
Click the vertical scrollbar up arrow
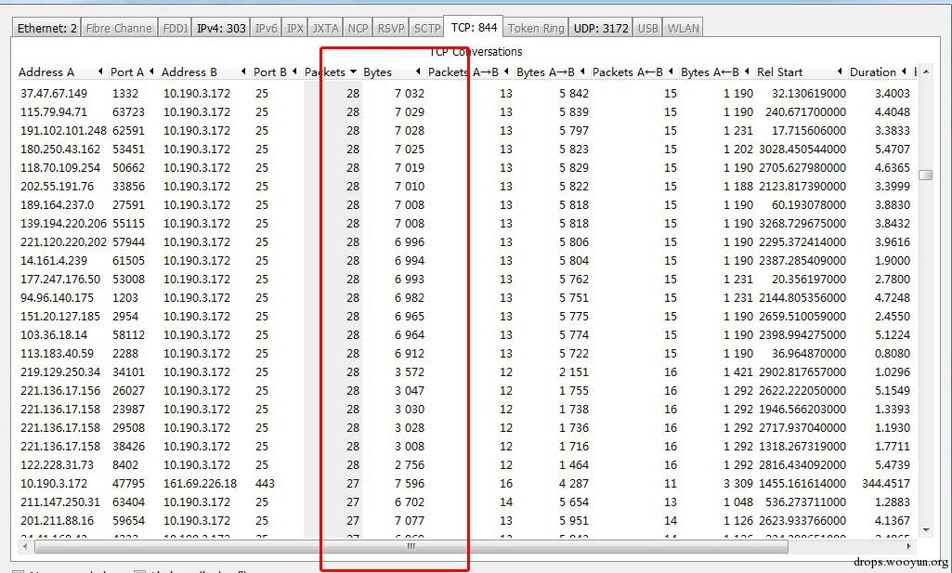pyautogui.click(x=925, y=72)
